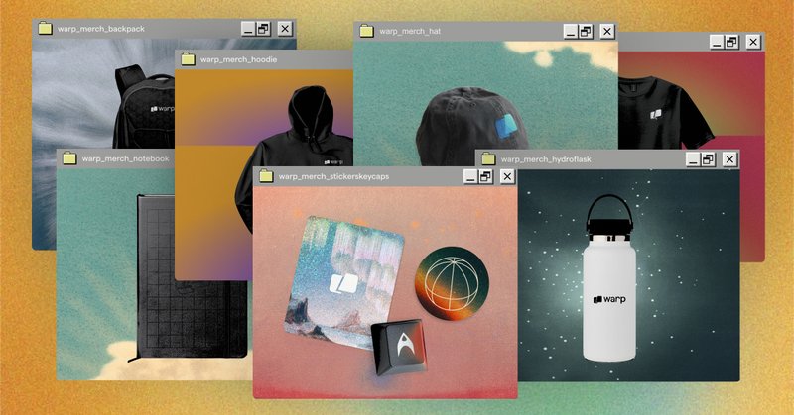
Task: Close the warp_merch_hydroflask window
Action: [729, 159]
